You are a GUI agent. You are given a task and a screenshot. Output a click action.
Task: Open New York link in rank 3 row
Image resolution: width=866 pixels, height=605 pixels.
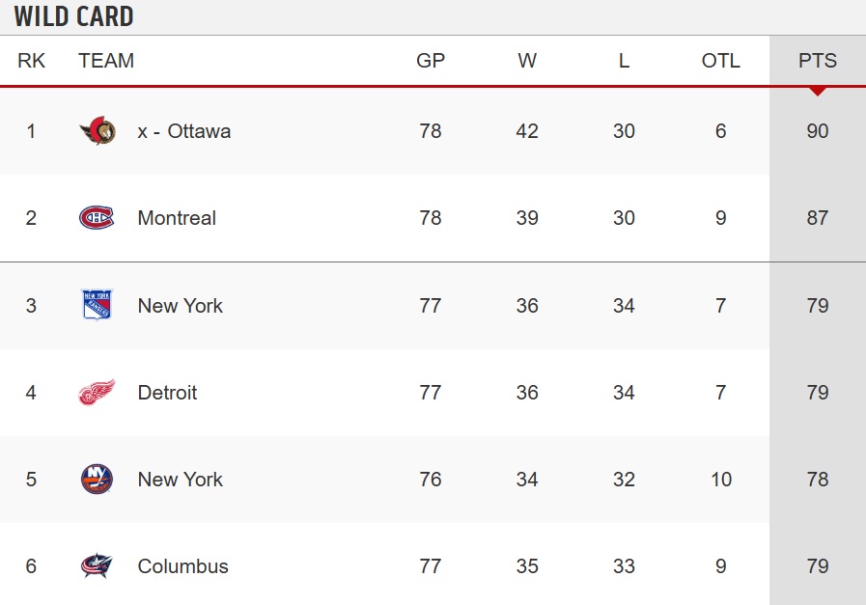(180, 305)
